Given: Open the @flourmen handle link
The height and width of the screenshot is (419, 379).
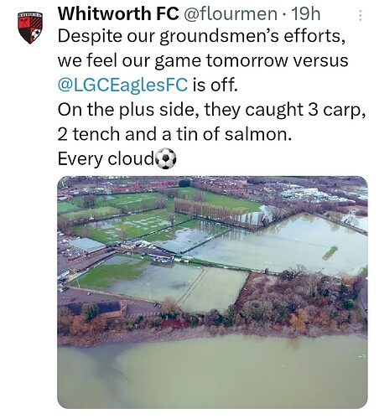Looking at the screenshot, I should [230, 13].
